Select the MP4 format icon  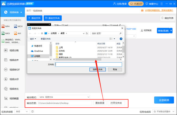(7, 26)
